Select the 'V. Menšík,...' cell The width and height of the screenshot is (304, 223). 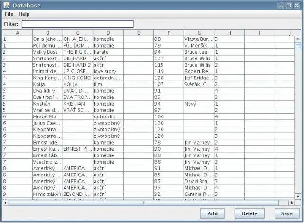[x=199, y=46]
